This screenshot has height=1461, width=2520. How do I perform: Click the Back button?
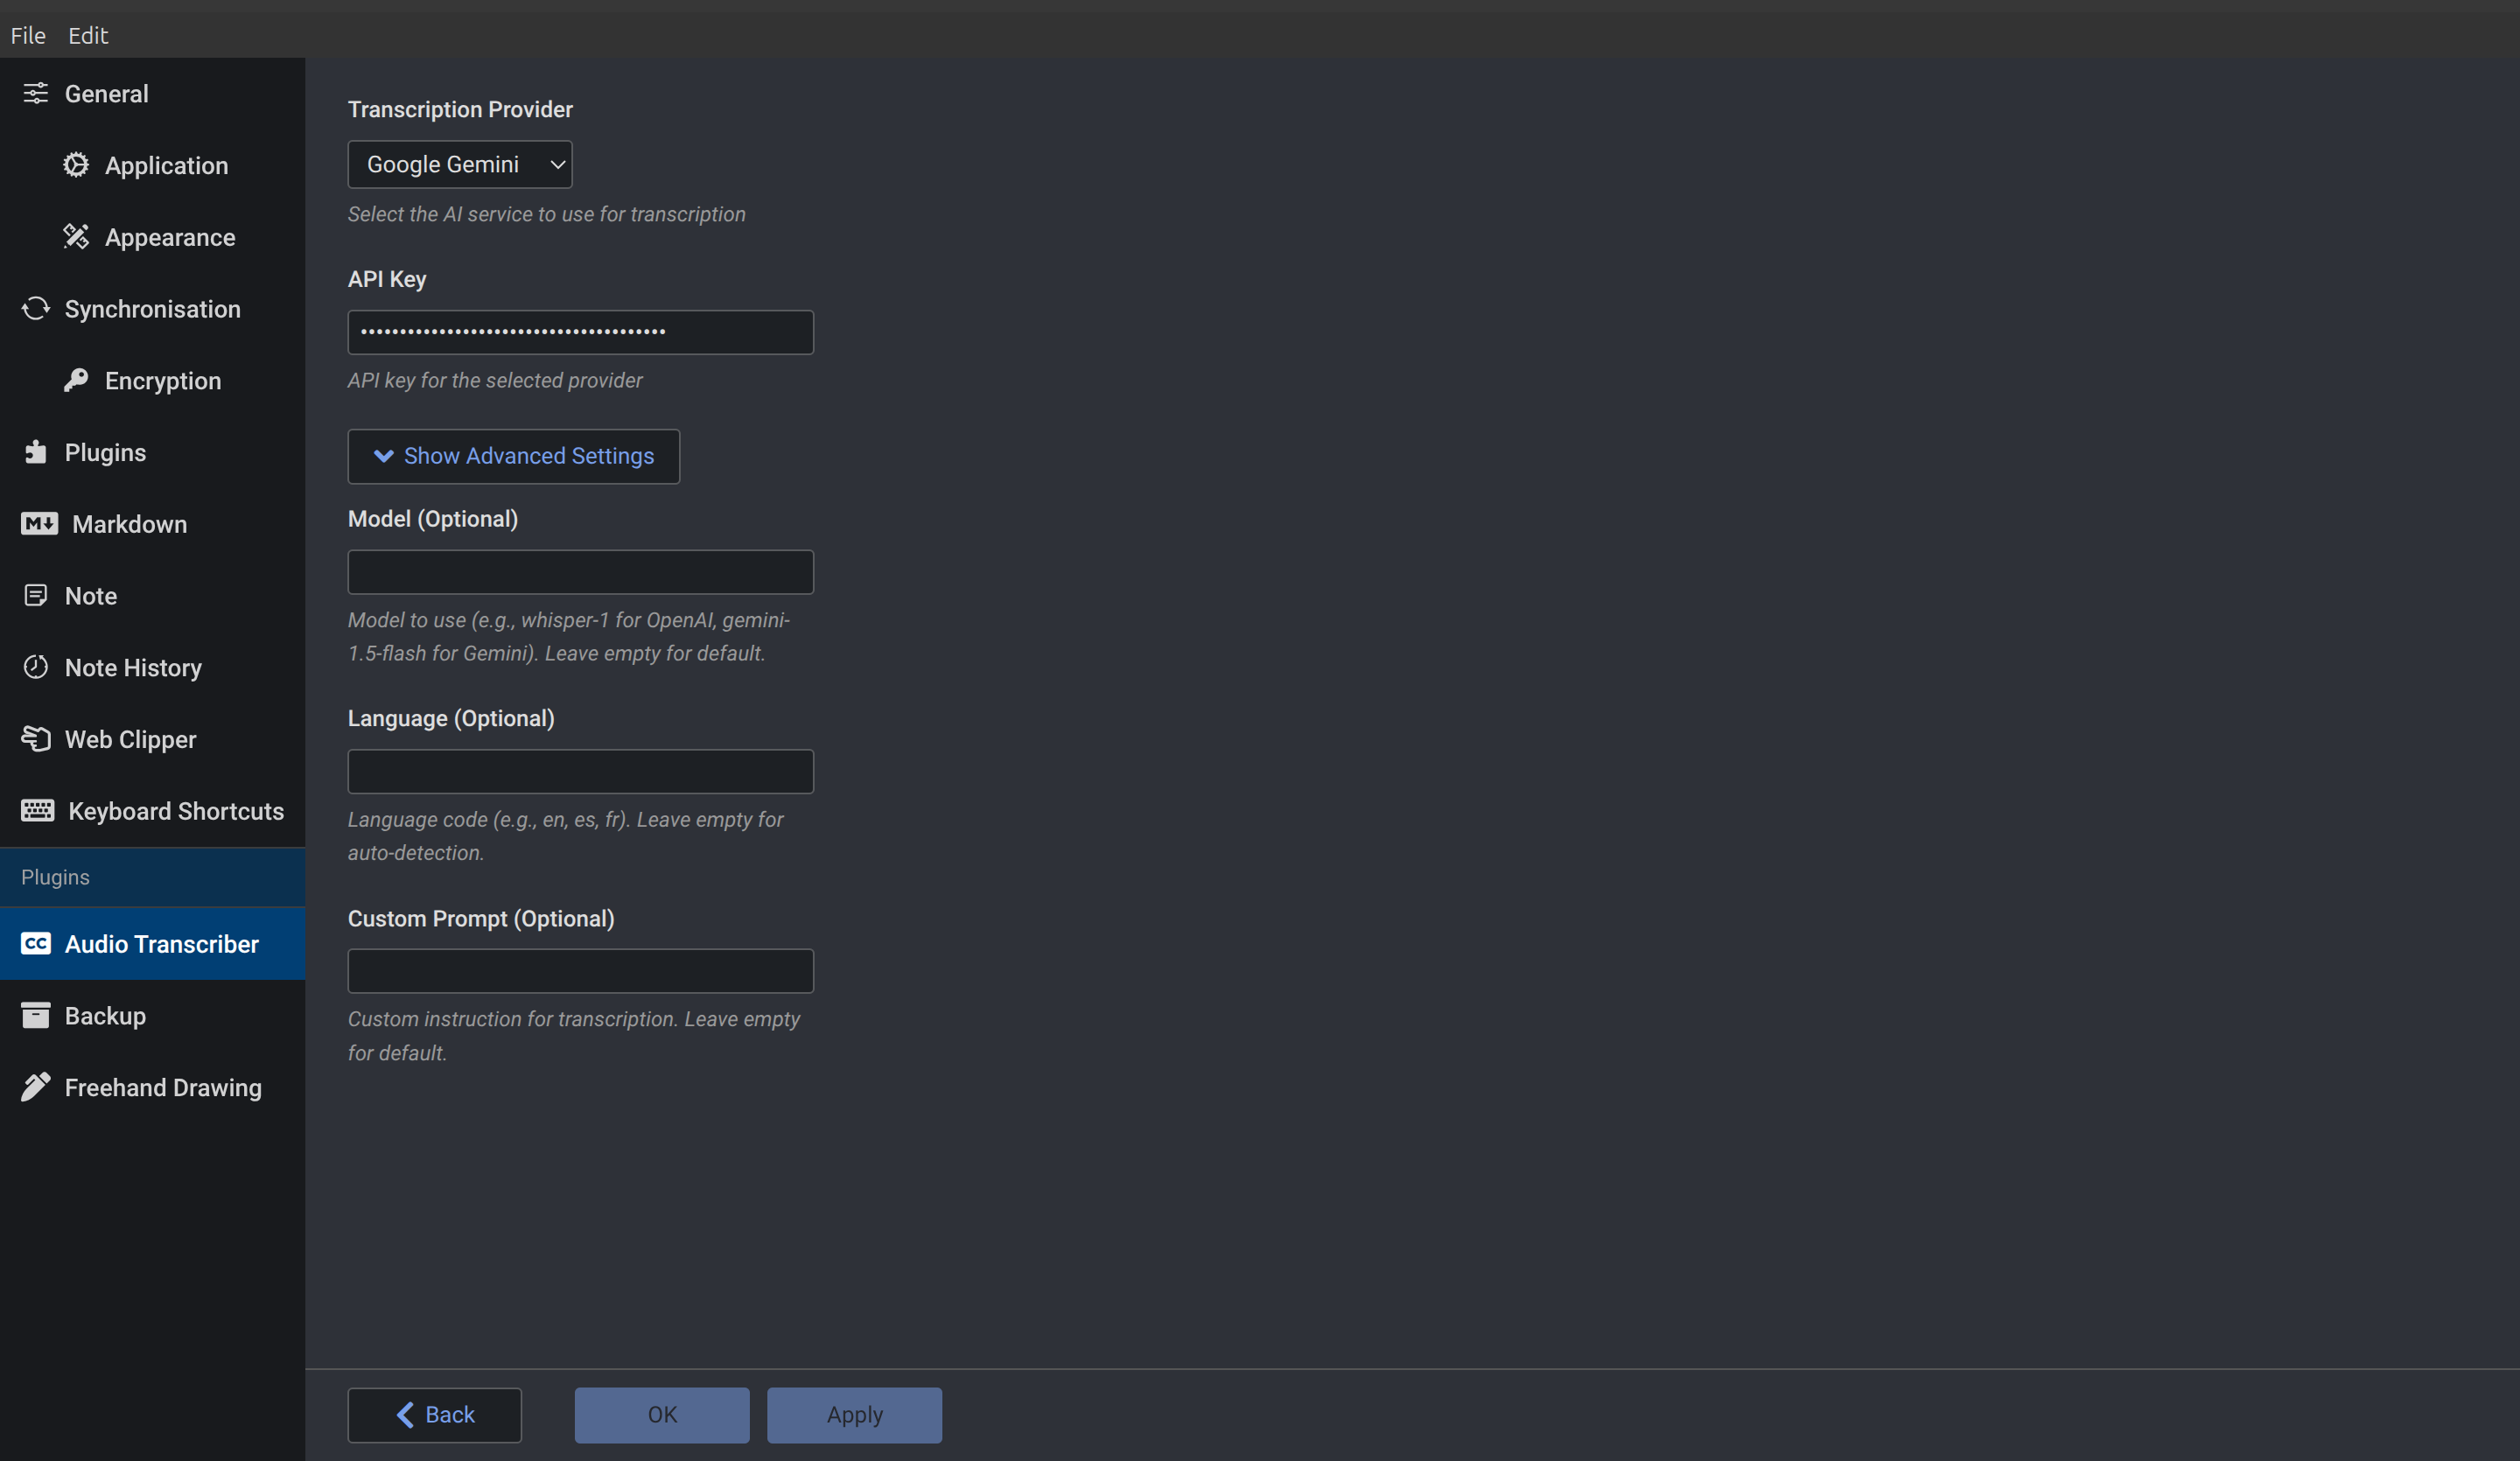[434, 1415]
